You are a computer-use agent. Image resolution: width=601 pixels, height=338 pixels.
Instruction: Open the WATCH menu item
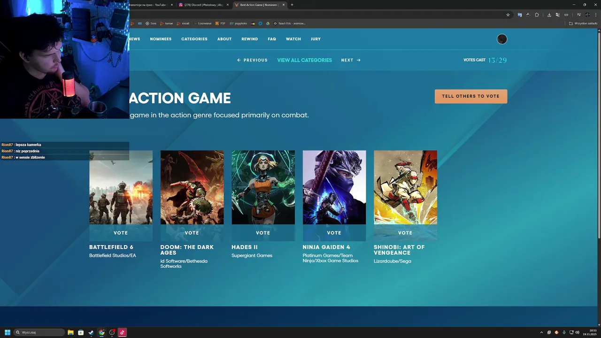tap(293, 39)
